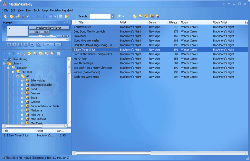Click the tree Forward navigation arrow
Viewport: 250px width, 161px height.
tap(14, 53)
